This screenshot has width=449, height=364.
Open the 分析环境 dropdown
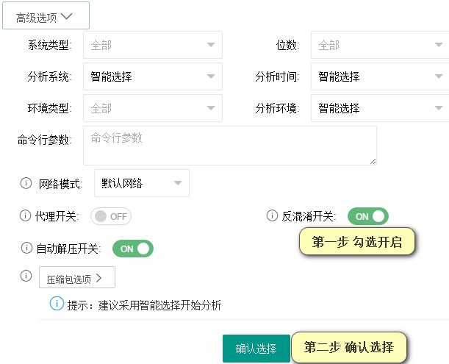[x=380, y=108]
